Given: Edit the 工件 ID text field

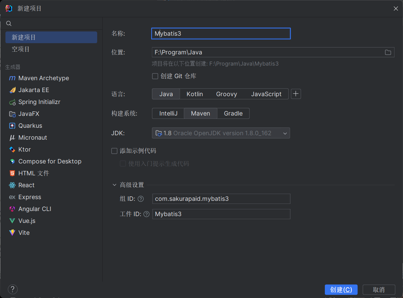Looking at the screenshot, I should click(221, 214).
